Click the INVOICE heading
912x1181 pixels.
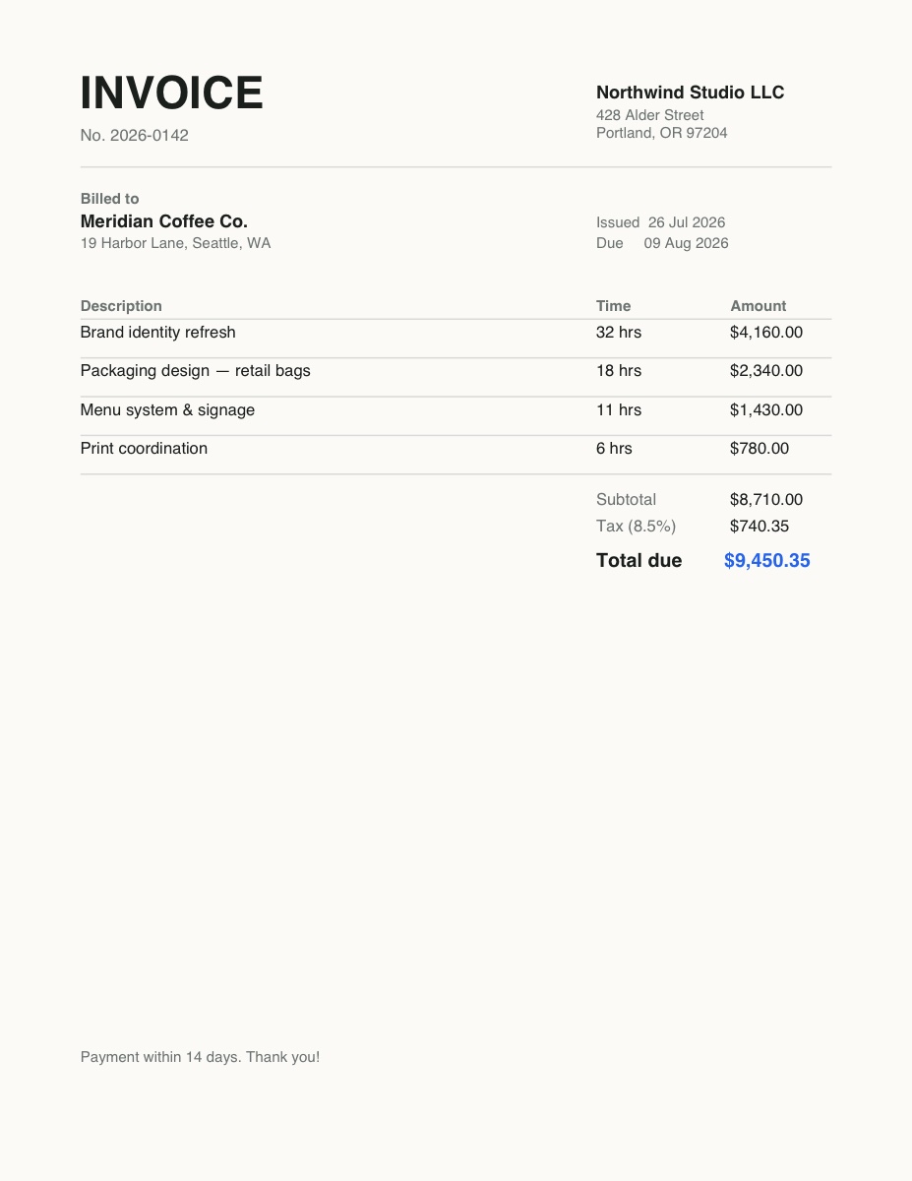[x=172, y=93]
